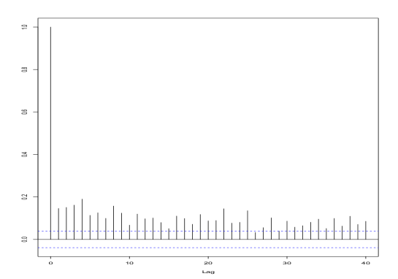Viewport: 398px width, 279px height.
Task: Click the y-axis label 0.8
Action: (x=25, y=69)
